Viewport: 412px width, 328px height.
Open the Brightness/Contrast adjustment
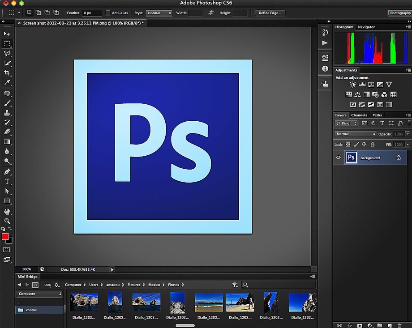click(x=353, y=85)
